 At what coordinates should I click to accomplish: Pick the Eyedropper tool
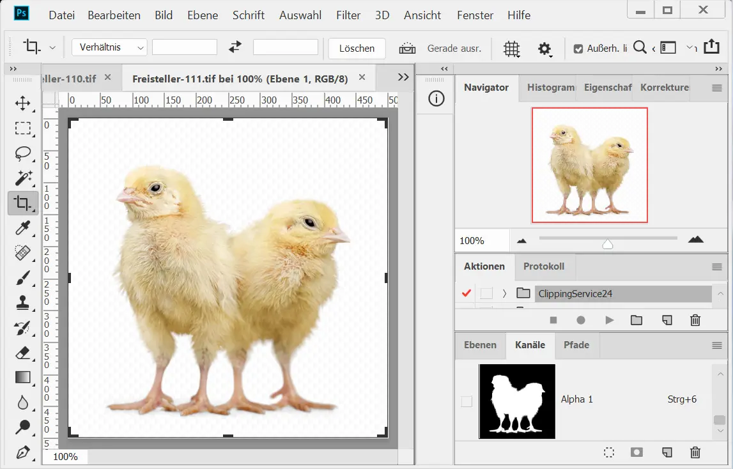23,228
